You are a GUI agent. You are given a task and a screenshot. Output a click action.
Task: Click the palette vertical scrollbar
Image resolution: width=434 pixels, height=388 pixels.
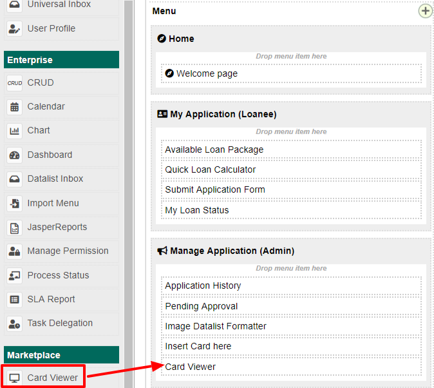click(x=129, y=193)
